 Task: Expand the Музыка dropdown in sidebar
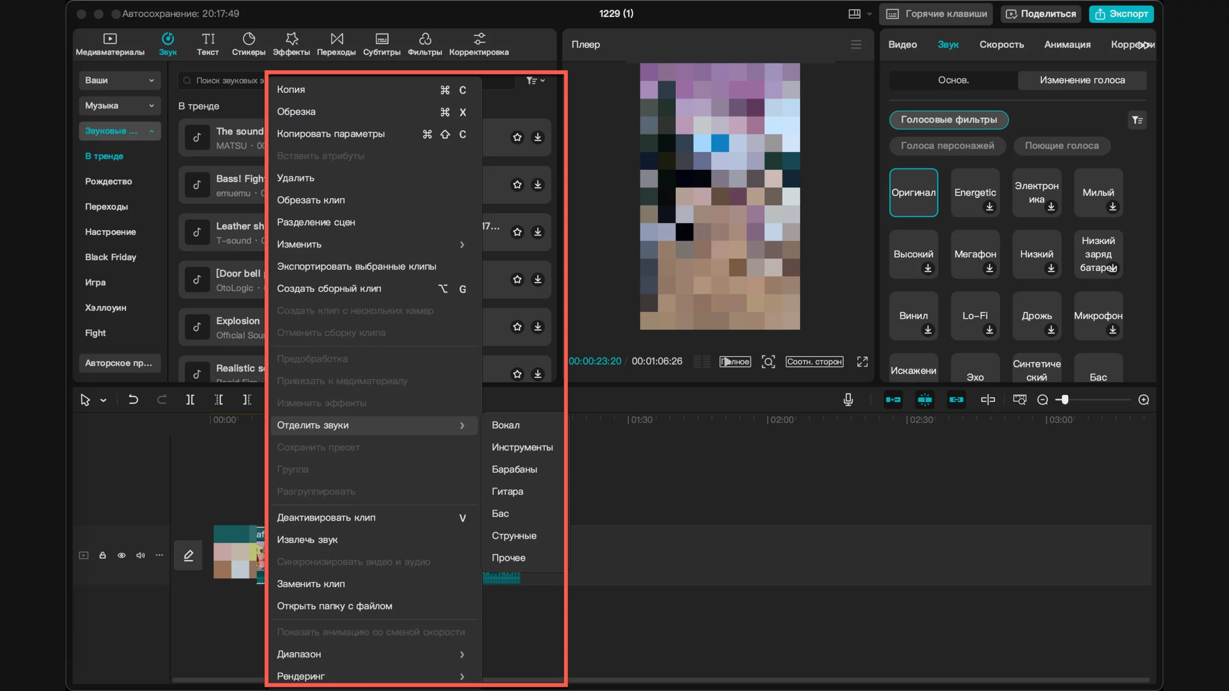pos(120,106)
